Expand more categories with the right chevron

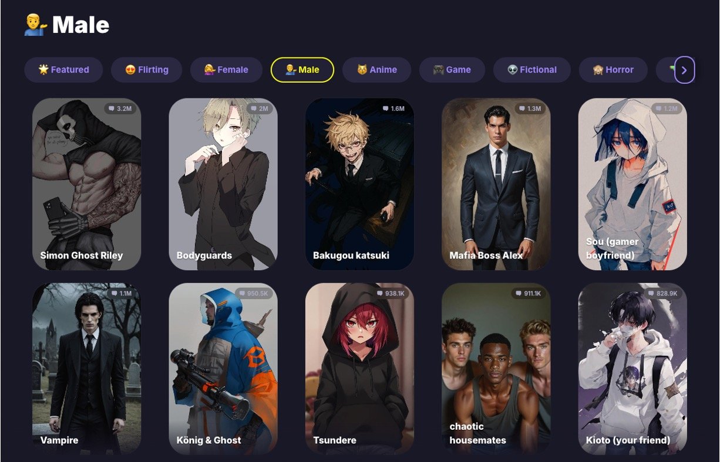click(684, 70)
